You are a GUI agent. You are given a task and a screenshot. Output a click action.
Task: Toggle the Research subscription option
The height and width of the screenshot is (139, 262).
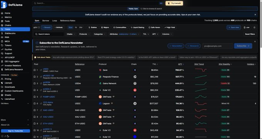(x=193, y=46)
